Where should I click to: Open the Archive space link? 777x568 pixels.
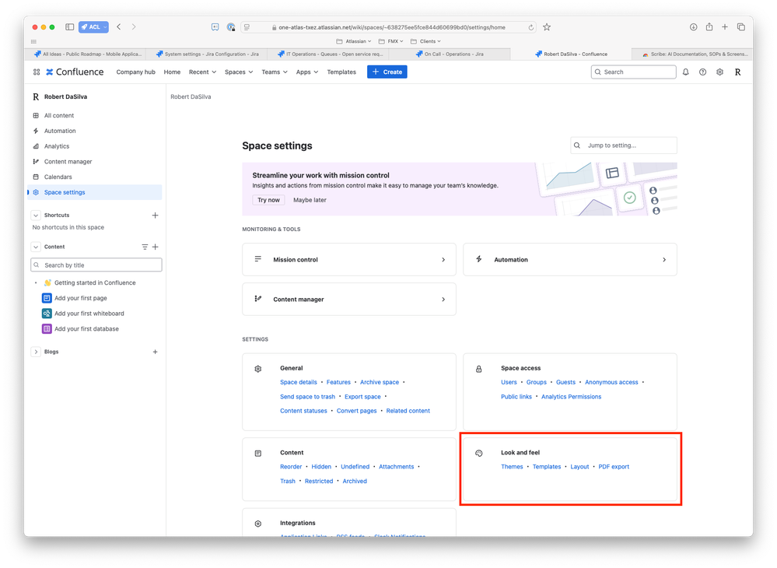click(380, 382)
